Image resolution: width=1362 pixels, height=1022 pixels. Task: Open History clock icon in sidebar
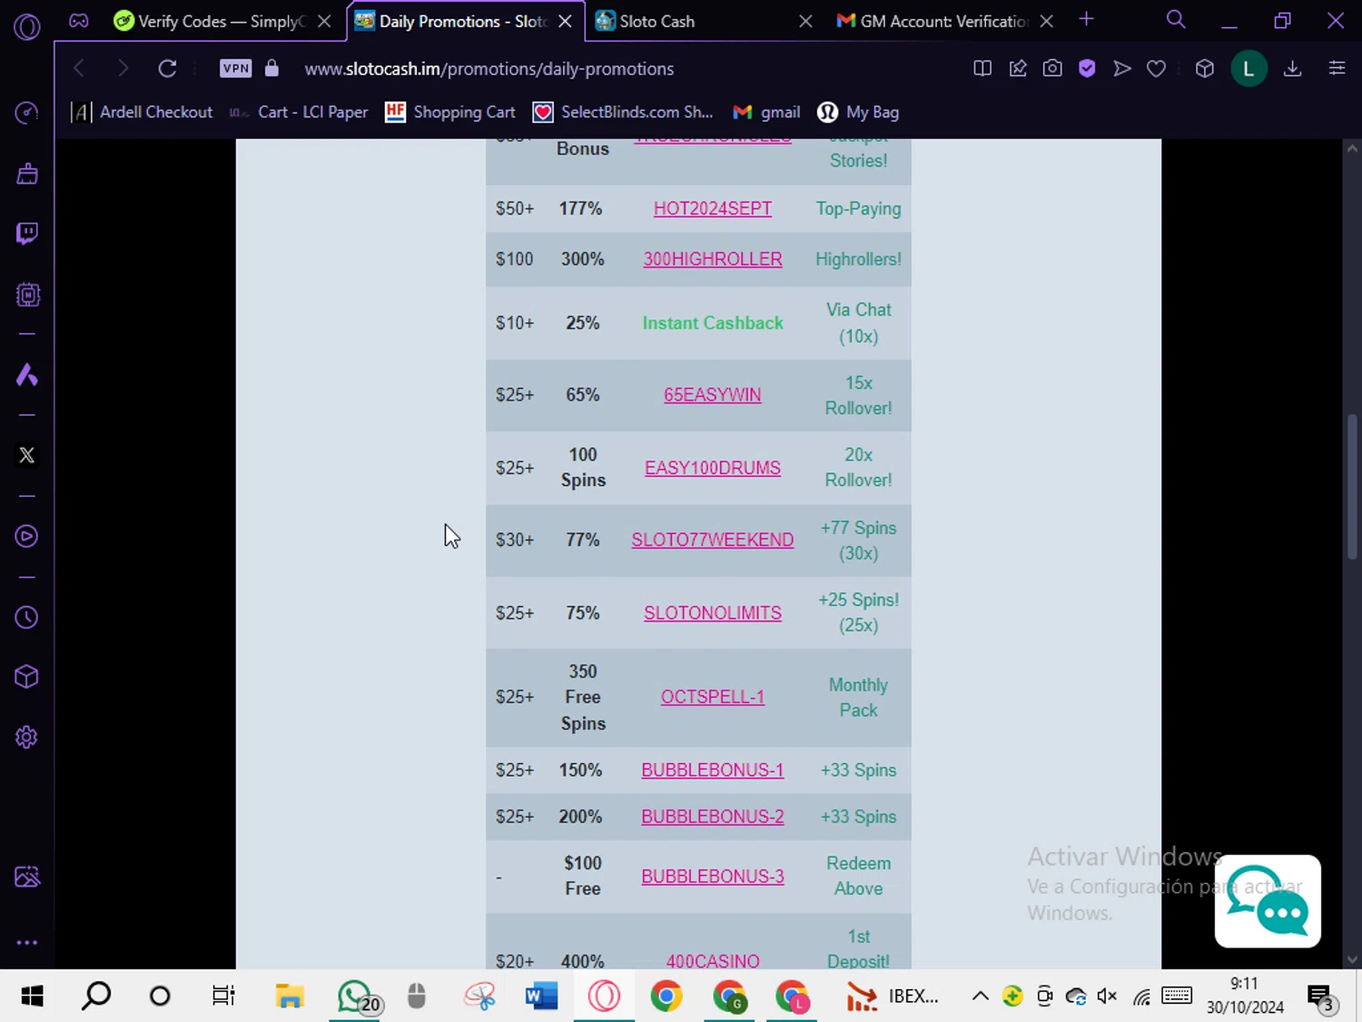[27, 618]
